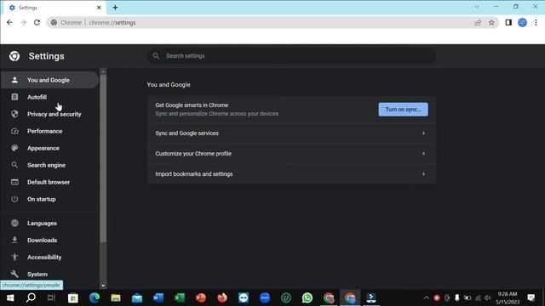The width and height of the screenshot is (545, 306).
Task: Click the profile avatar in Chrome toolbar
Action: [522, 23]
